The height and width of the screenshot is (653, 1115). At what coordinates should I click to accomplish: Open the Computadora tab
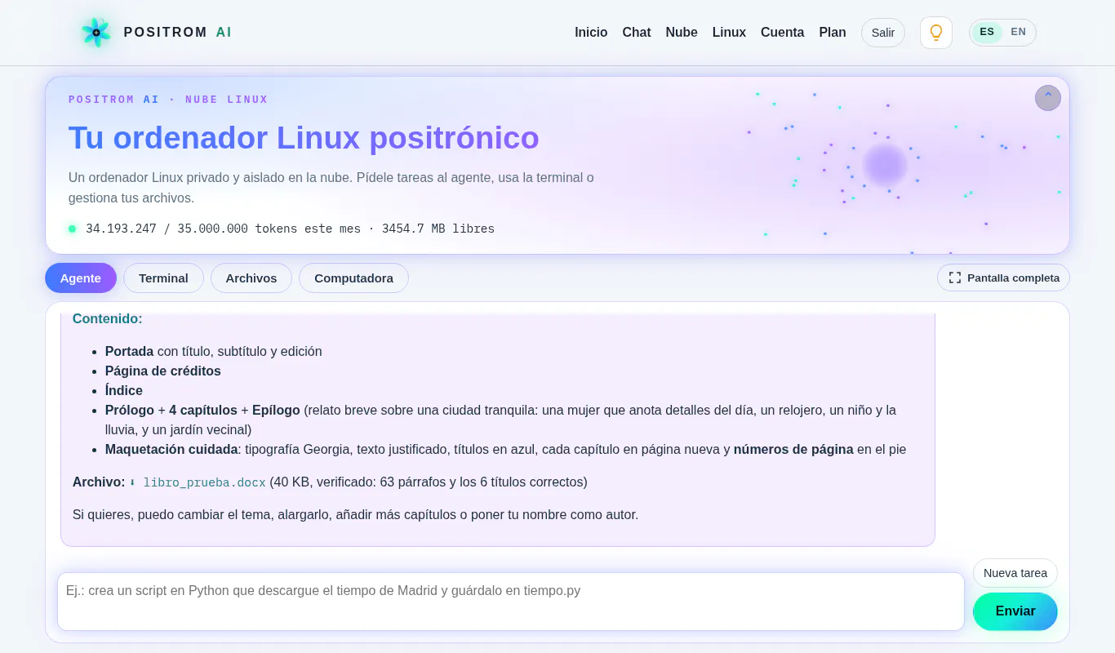tap(353, 278)
